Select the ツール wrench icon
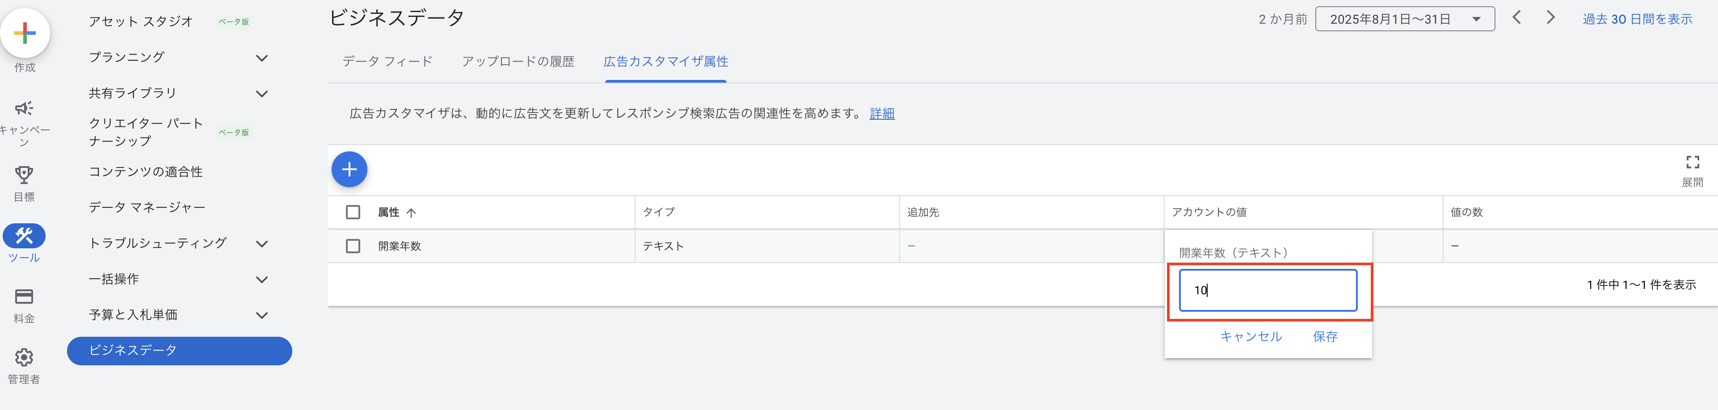 pos(24,236)
